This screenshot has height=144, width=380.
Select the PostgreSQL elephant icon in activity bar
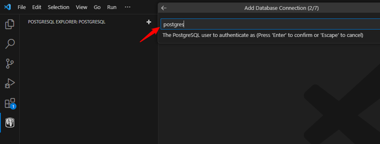(x=10, y=123)
